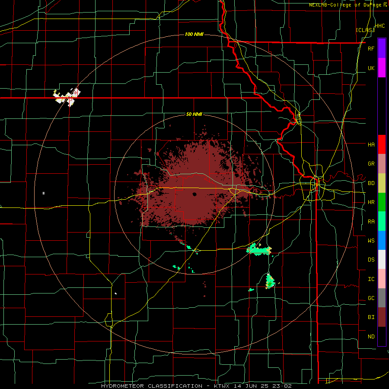This screenshot has width=389, height=389.
Task: Click the HR legend label
Action: [x=371, y=202]
